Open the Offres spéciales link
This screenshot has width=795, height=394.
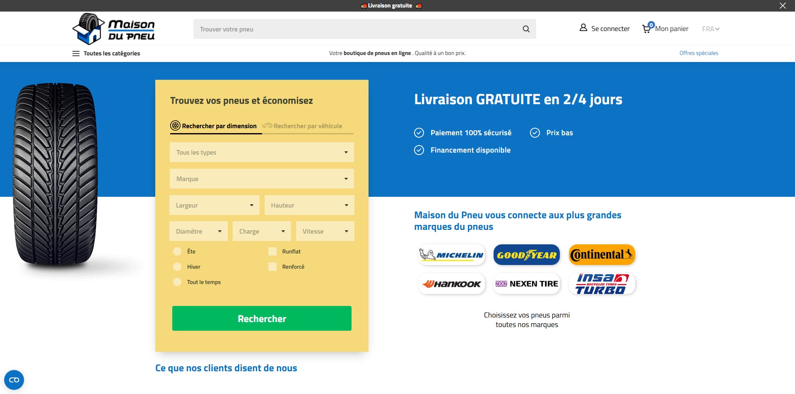tap(699, 53)
